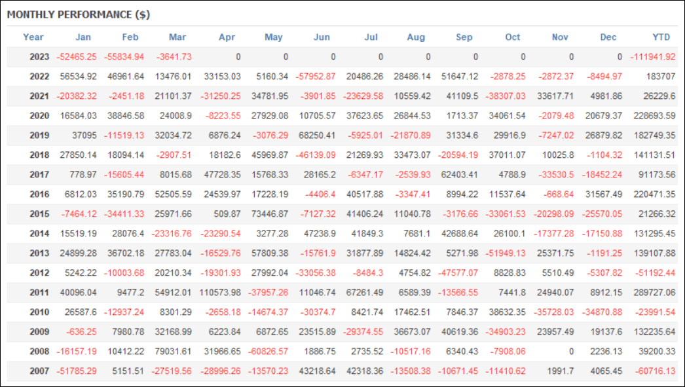Click the Jun column header
This screenshot has height=387, width=685.
[322, 37]
